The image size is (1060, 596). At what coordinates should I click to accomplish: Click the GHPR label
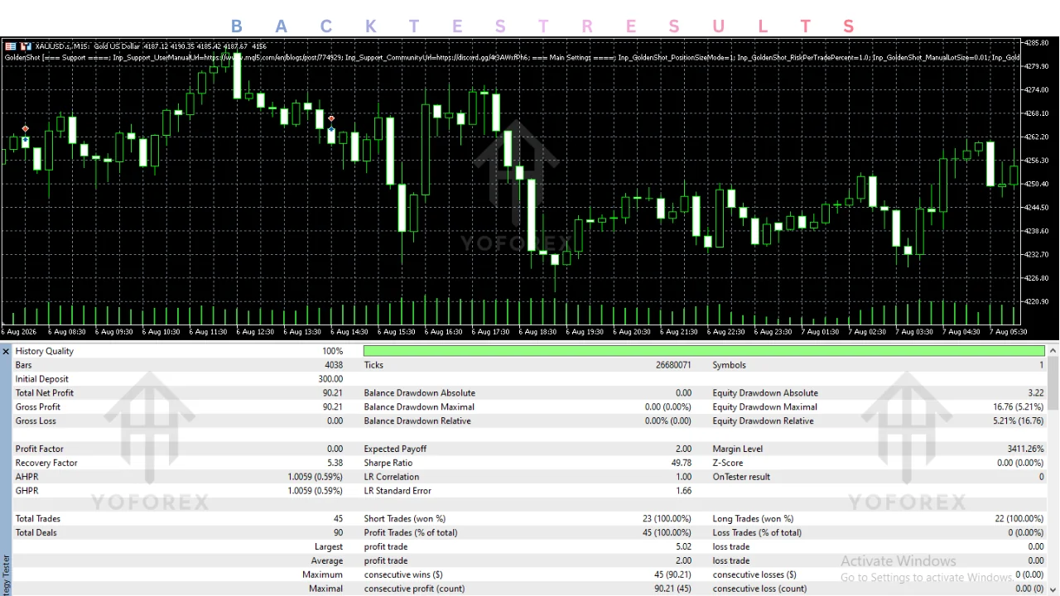[26, 491]
